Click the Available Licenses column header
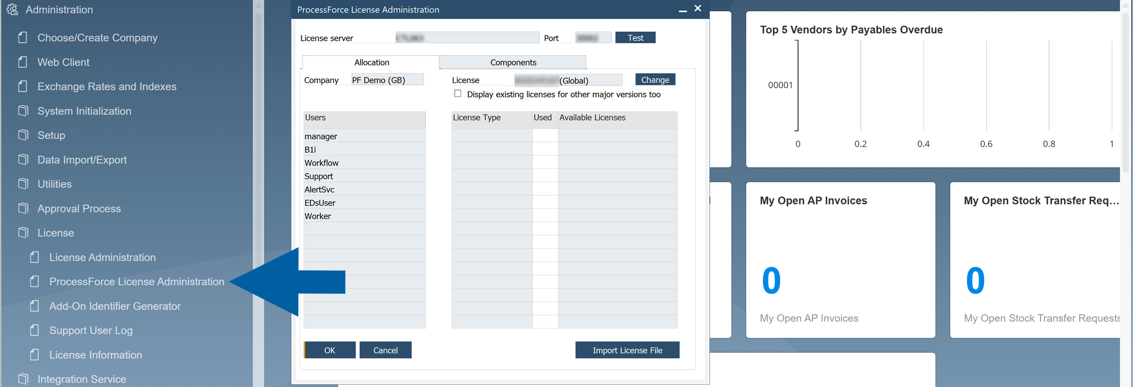 click(617, 120)
